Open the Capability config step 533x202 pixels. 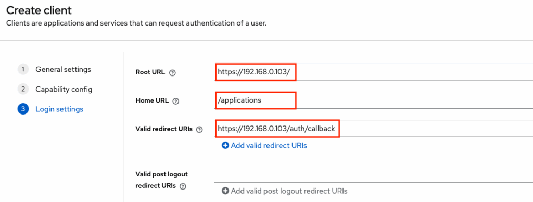tap(64, 90)
